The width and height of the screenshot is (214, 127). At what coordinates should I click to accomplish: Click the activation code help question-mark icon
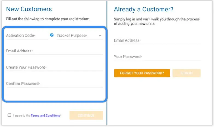[x=52, y=35]
